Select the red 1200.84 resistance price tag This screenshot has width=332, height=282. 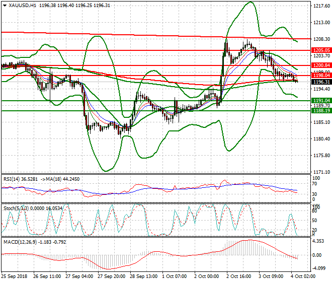[321, 65]
